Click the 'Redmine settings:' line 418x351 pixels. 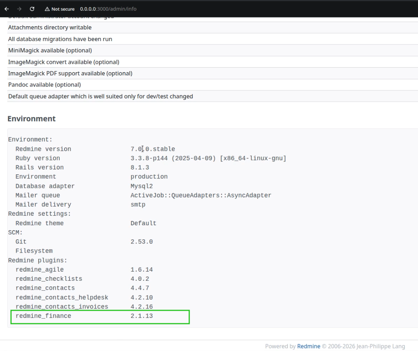pyautogui.click(x=40, y=214)
